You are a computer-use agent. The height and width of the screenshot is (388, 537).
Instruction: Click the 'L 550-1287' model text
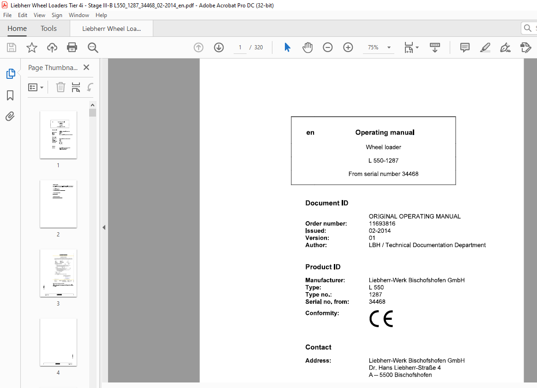coord(383,160)
